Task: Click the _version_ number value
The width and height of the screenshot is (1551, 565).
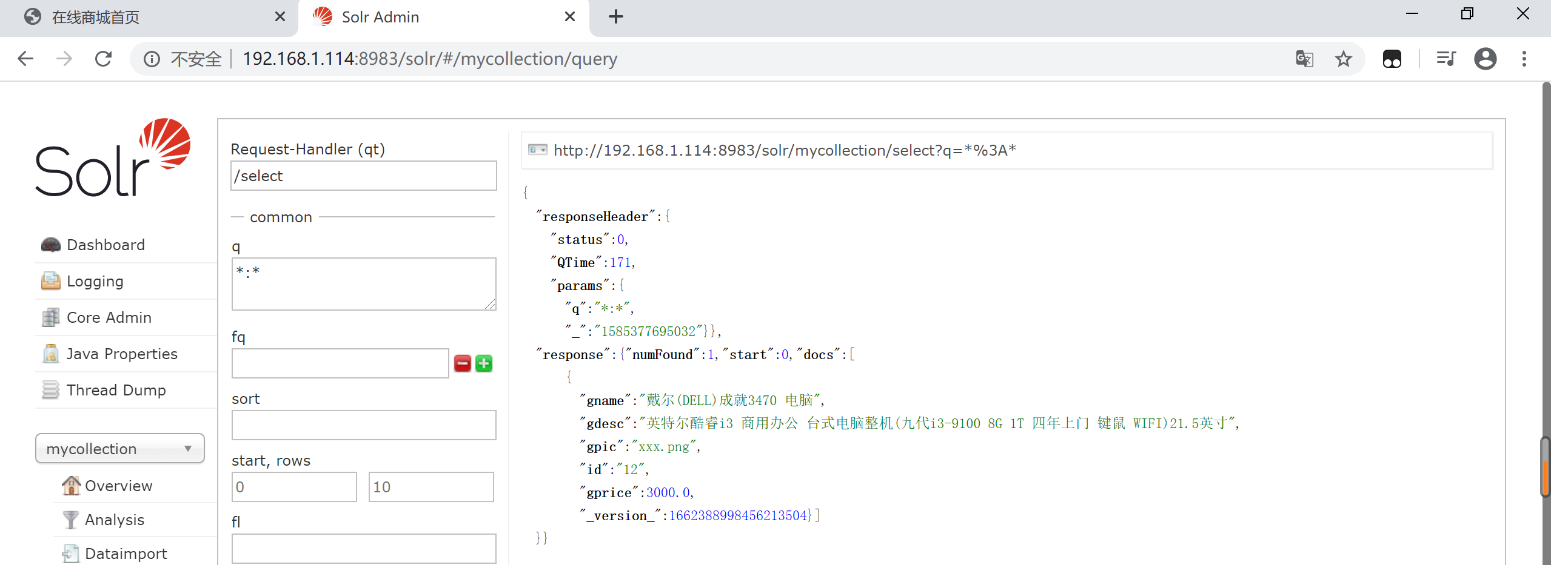Action: (738, 515)
